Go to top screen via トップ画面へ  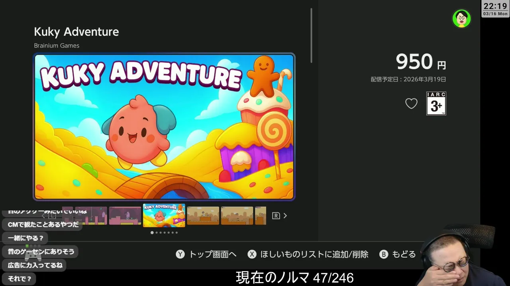(x=206, y=254)
